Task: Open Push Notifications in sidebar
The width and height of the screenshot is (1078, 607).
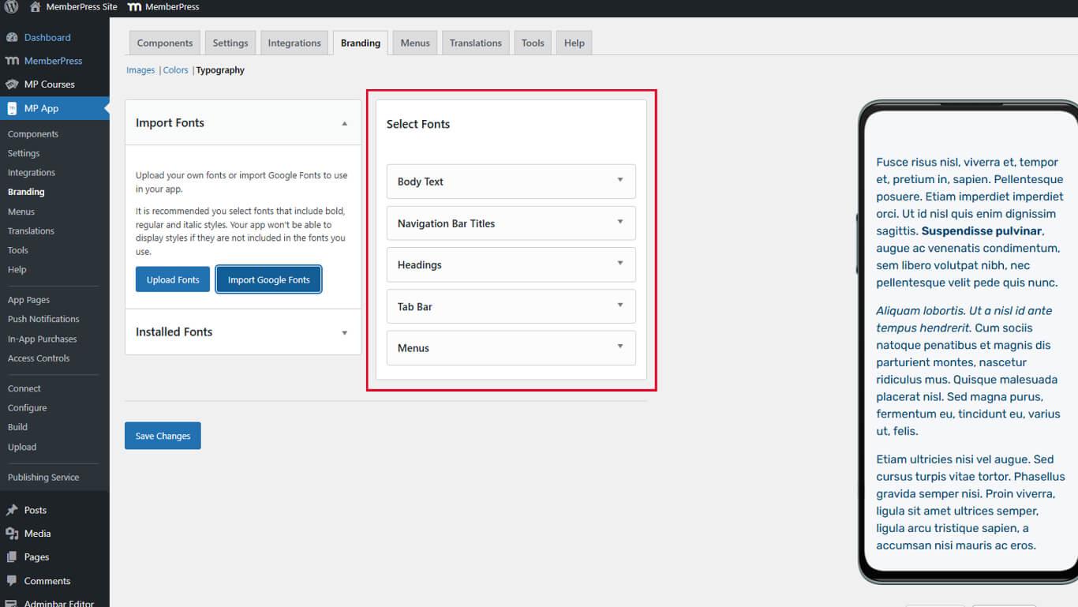Action: pyautogui.click(x=43, y=319)
